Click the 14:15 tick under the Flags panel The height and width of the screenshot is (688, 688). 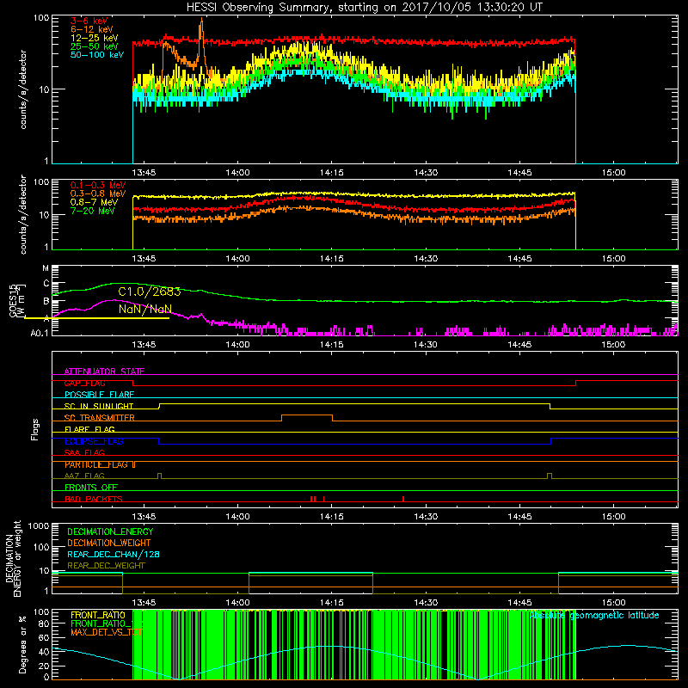tap(332, 516)
